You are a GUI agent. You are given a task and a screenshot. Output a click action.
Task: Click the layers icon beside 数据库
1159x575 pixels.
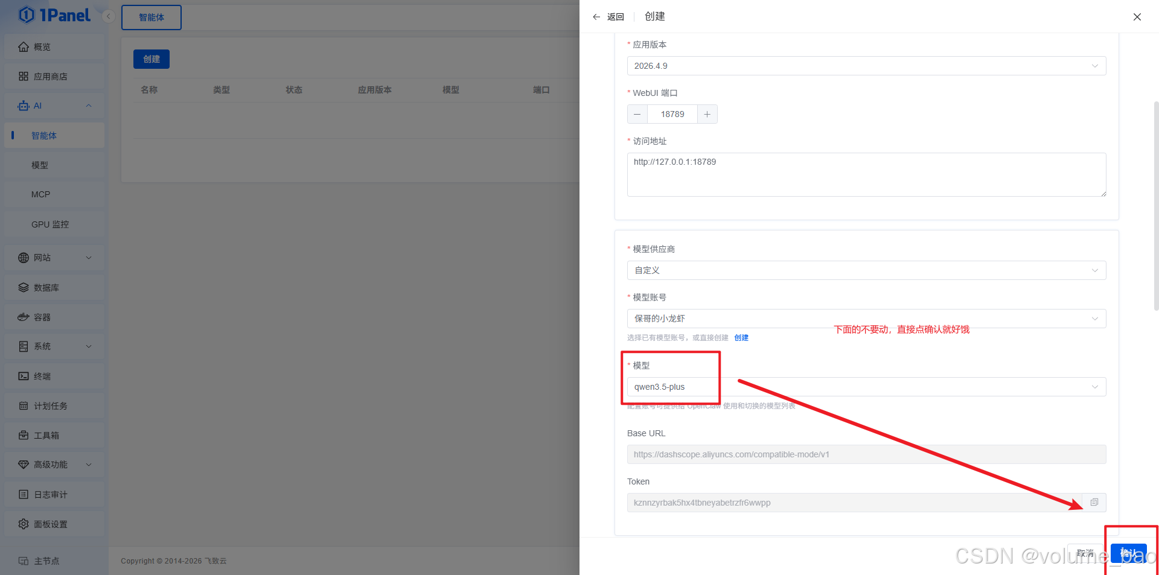[x=24, y=288]
